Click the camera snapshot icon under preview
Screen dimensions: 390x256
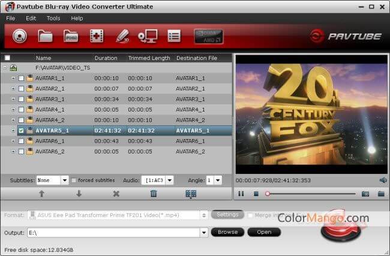click(x=365, y=194)
